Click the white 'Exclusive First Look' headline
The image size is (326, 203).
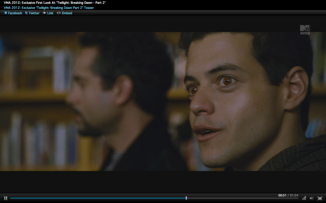click(x=54, y=3)
